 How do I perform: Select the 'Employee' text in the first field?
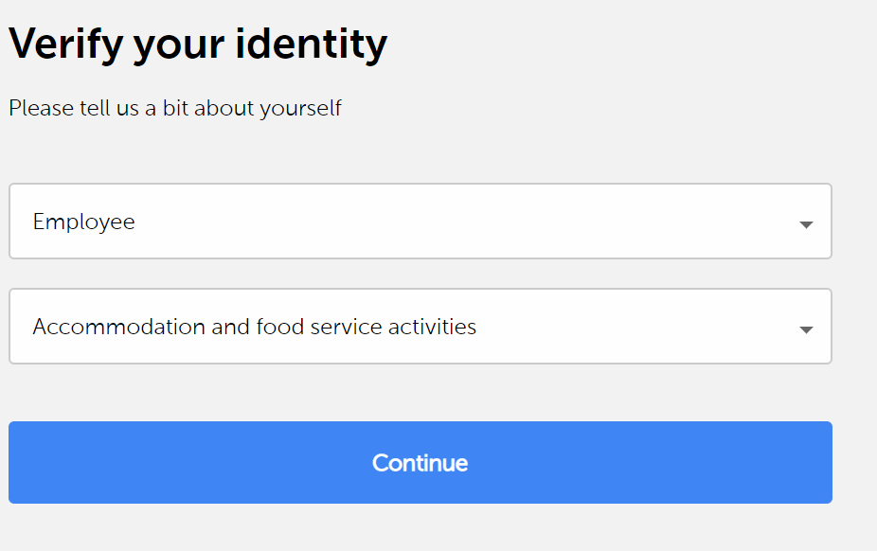pyautogui.click(x=83, y=222)
